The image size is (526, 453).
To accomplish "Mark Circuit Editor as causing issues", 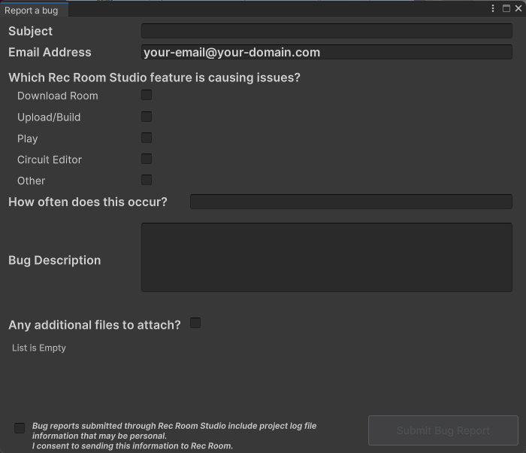I will click(x=147, y=159).
